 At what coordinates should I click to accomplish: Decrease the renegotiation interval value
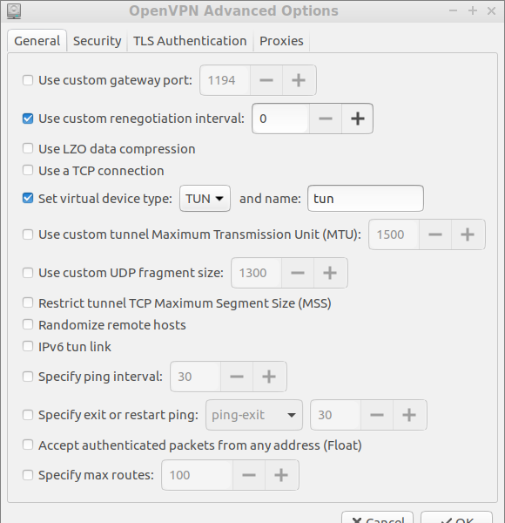pyautogui.click(x=325, y=119)
